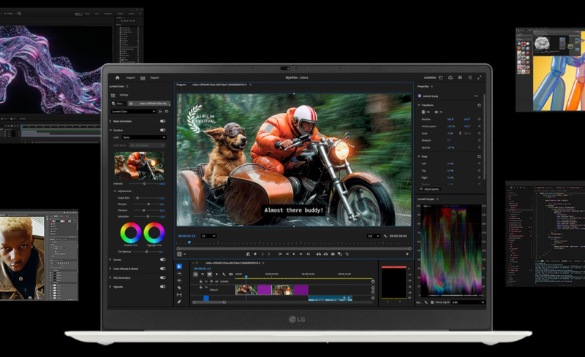Click the Shadow Tint color wheel
Screen dimensions: 585x357
(x=131, y=233)
